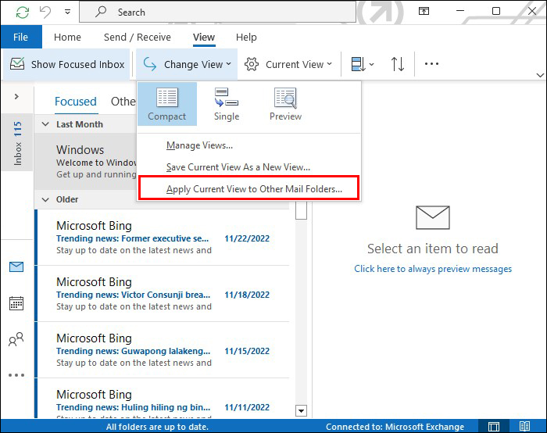Click the ribbon collapse chevron
The height and width of the screenshot is (433, 547).
540,75
